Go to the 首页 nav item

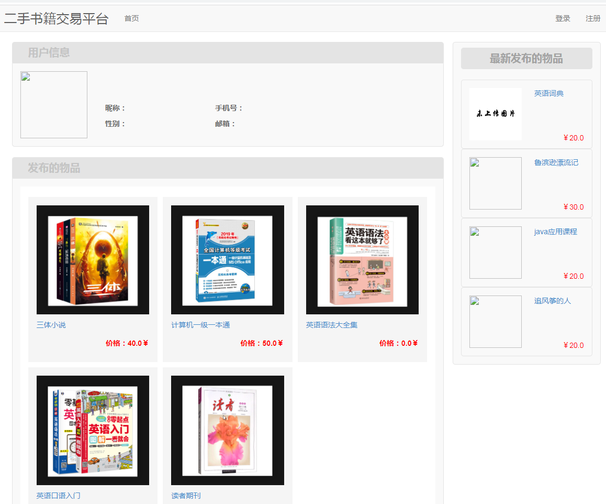131,18
